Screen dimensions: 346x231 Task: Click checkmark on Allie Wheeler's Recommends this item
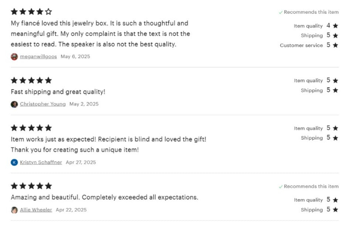[281, 187]
